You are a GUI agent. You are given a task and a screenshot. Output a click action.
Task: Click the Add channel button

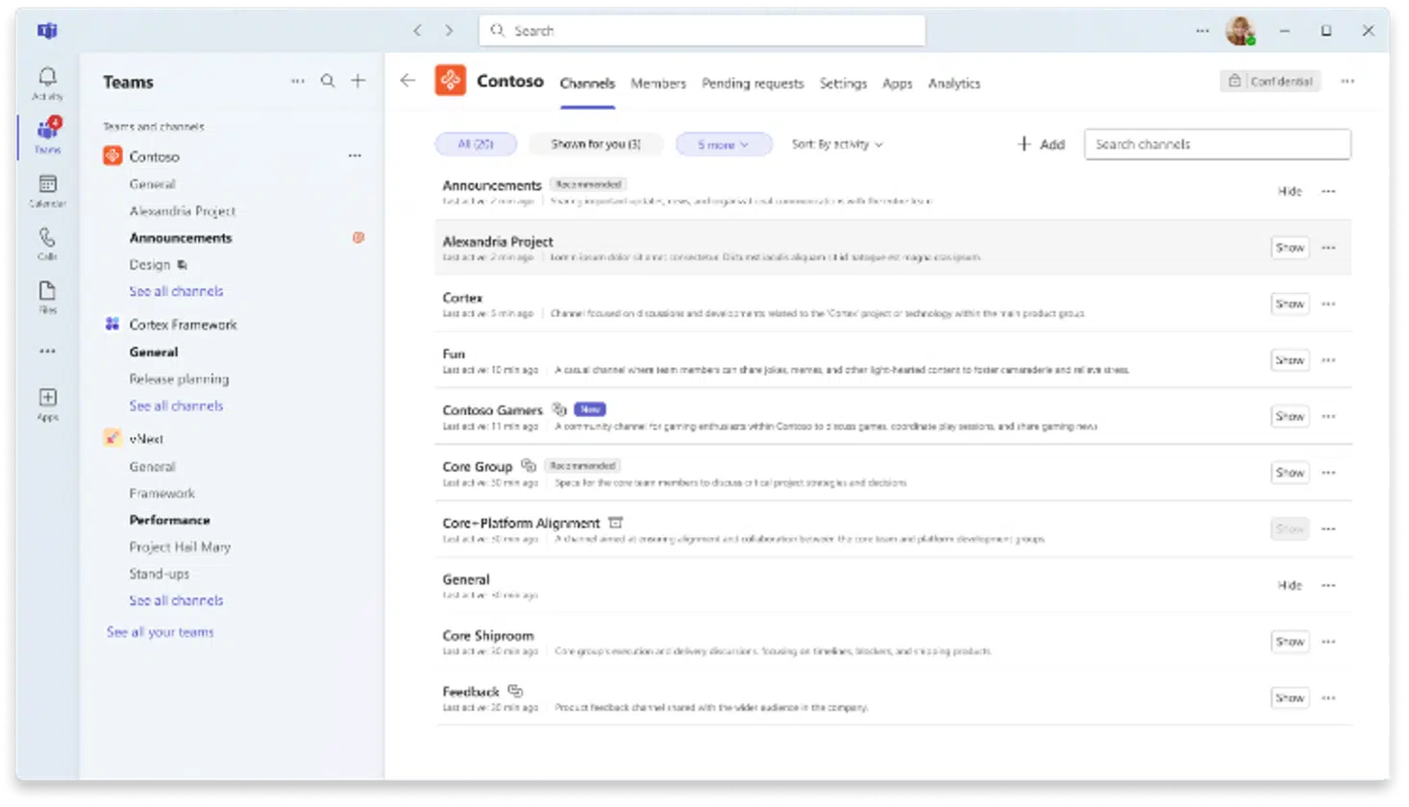[1041, 144]
